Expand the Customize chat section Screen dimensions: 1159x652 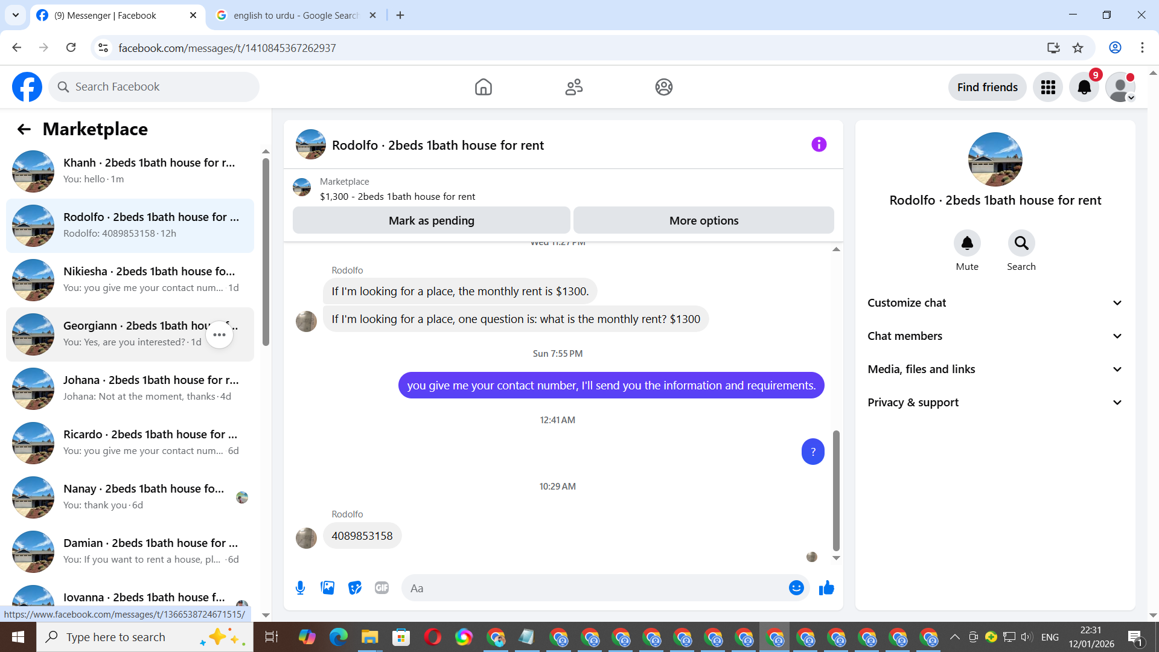click(995, 303)
